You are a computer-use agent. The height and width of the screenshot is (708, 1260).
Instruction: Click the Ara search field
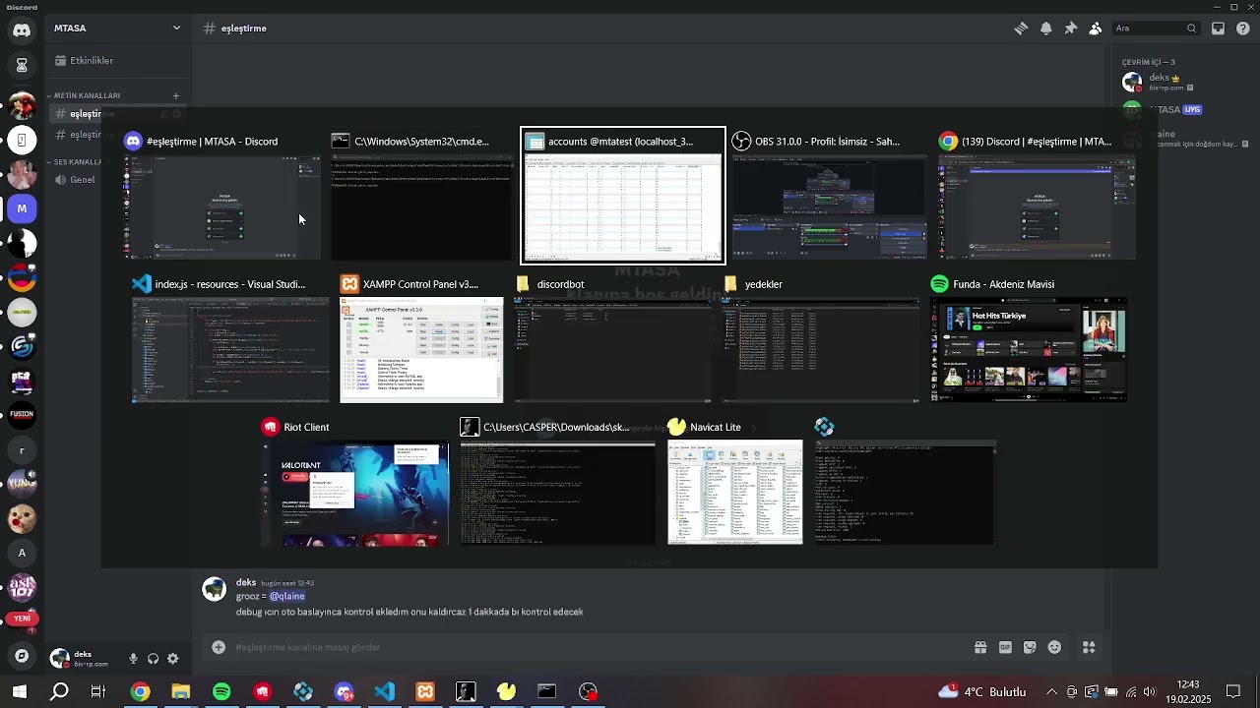coord(1156,29)
